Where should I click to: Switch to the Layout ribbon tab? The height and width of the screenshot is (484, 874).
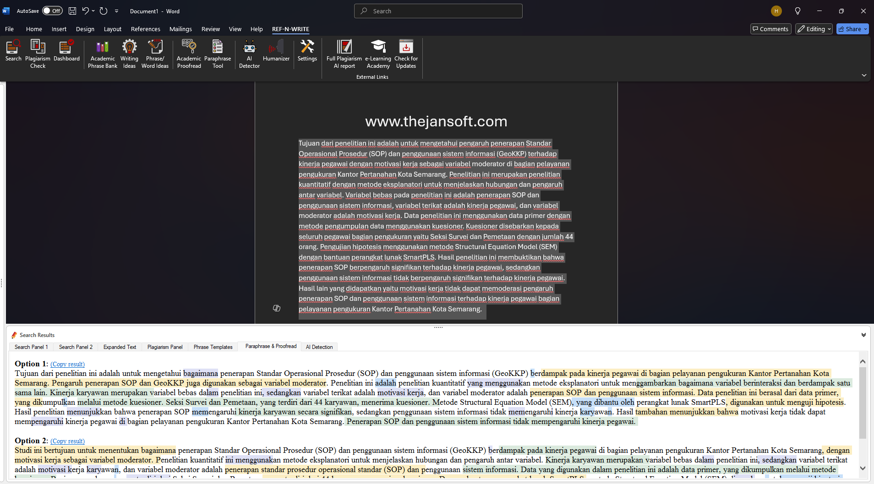(x=113, y=29)
